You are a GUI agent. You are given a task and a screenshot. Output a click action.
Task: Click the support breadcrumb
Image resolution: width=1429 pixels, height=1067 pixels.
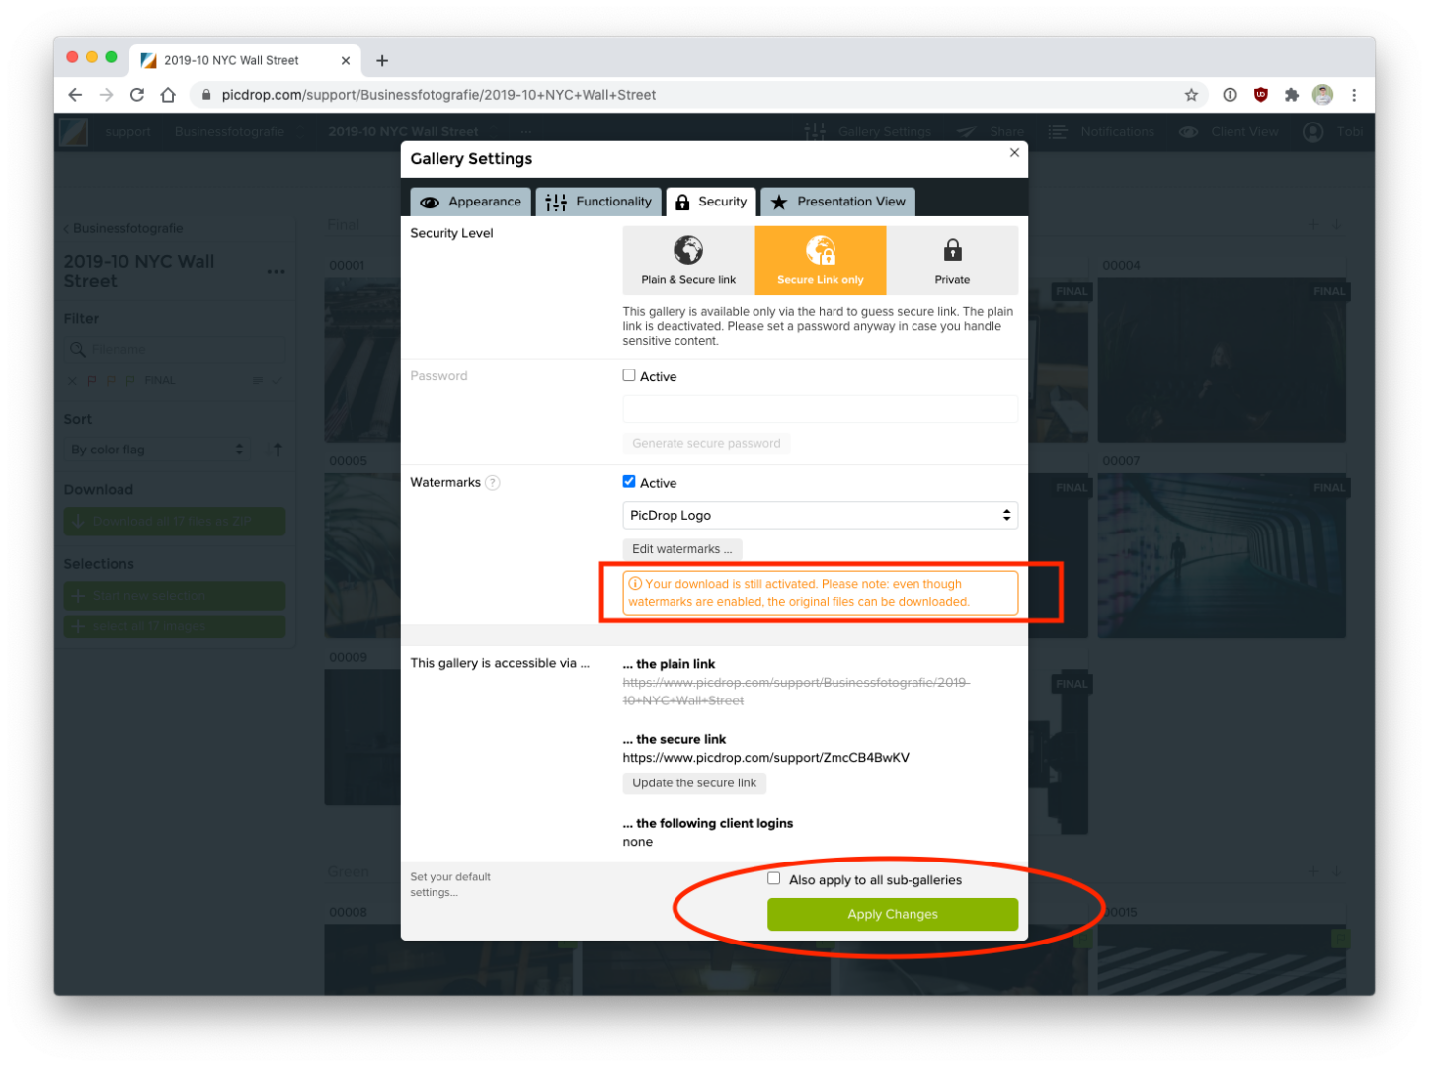(128, 132)
